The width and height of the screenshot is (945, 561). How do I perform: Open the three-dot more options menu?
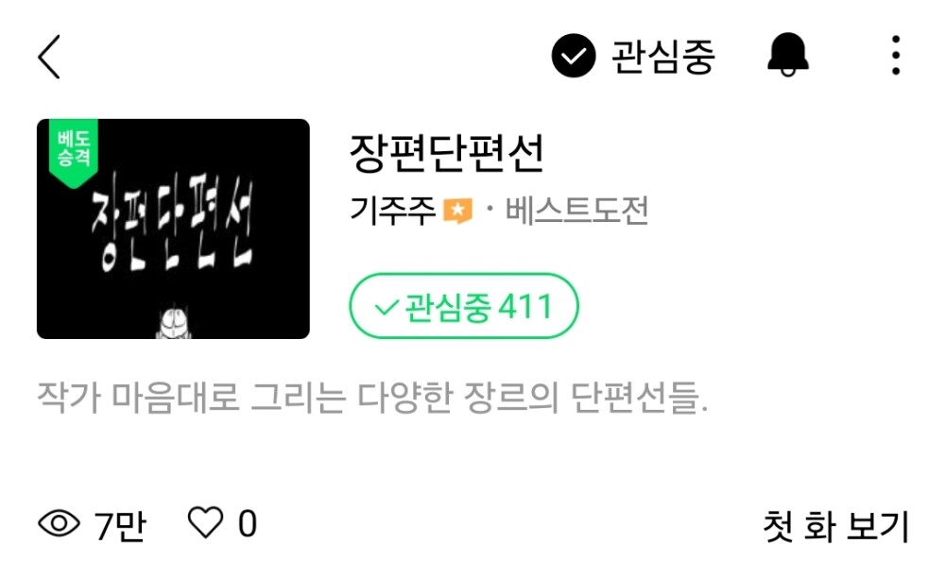896,56
